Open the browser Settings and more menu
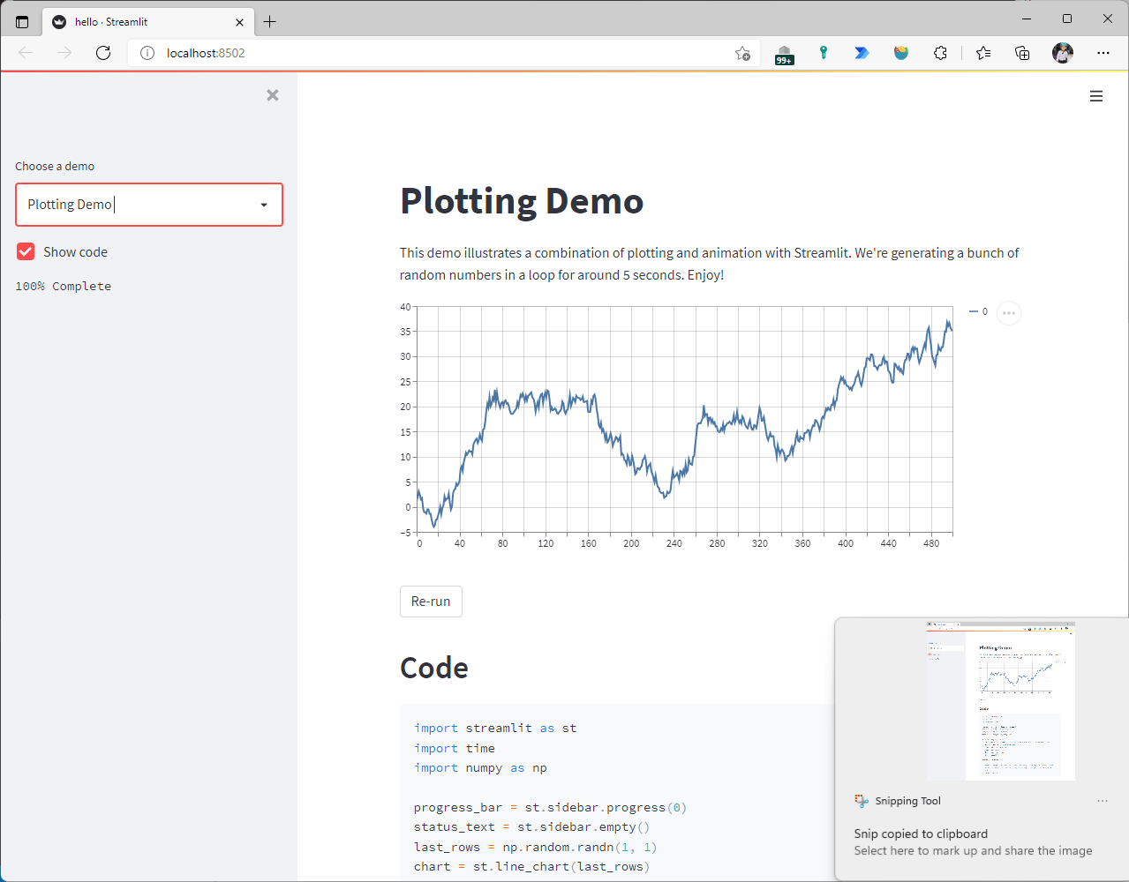Screen dimensions: 1129x882 tap(1103, 53)
